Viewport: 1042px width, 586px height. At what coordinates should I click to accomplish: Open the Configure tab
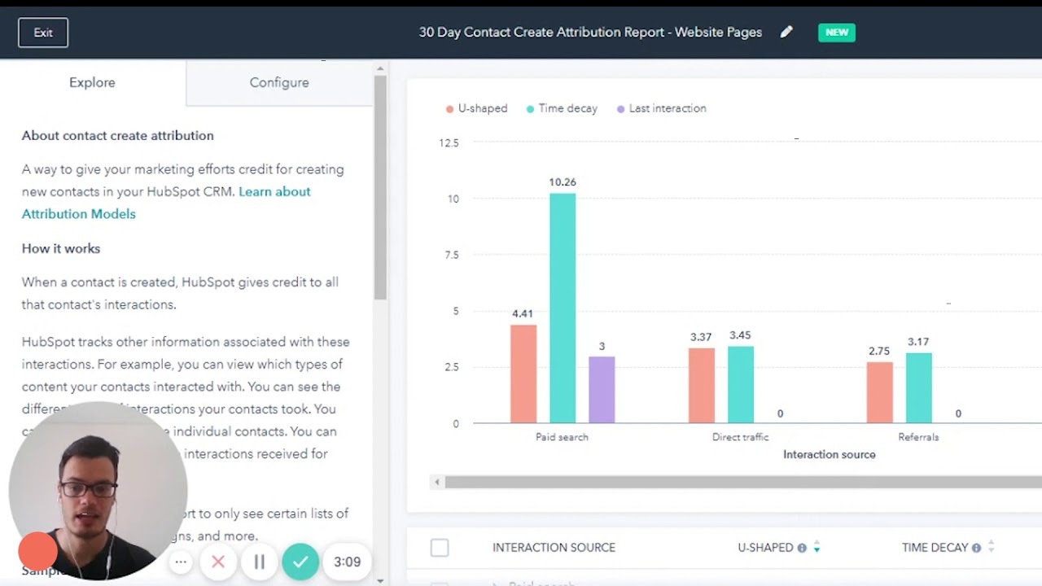(279, 82)
